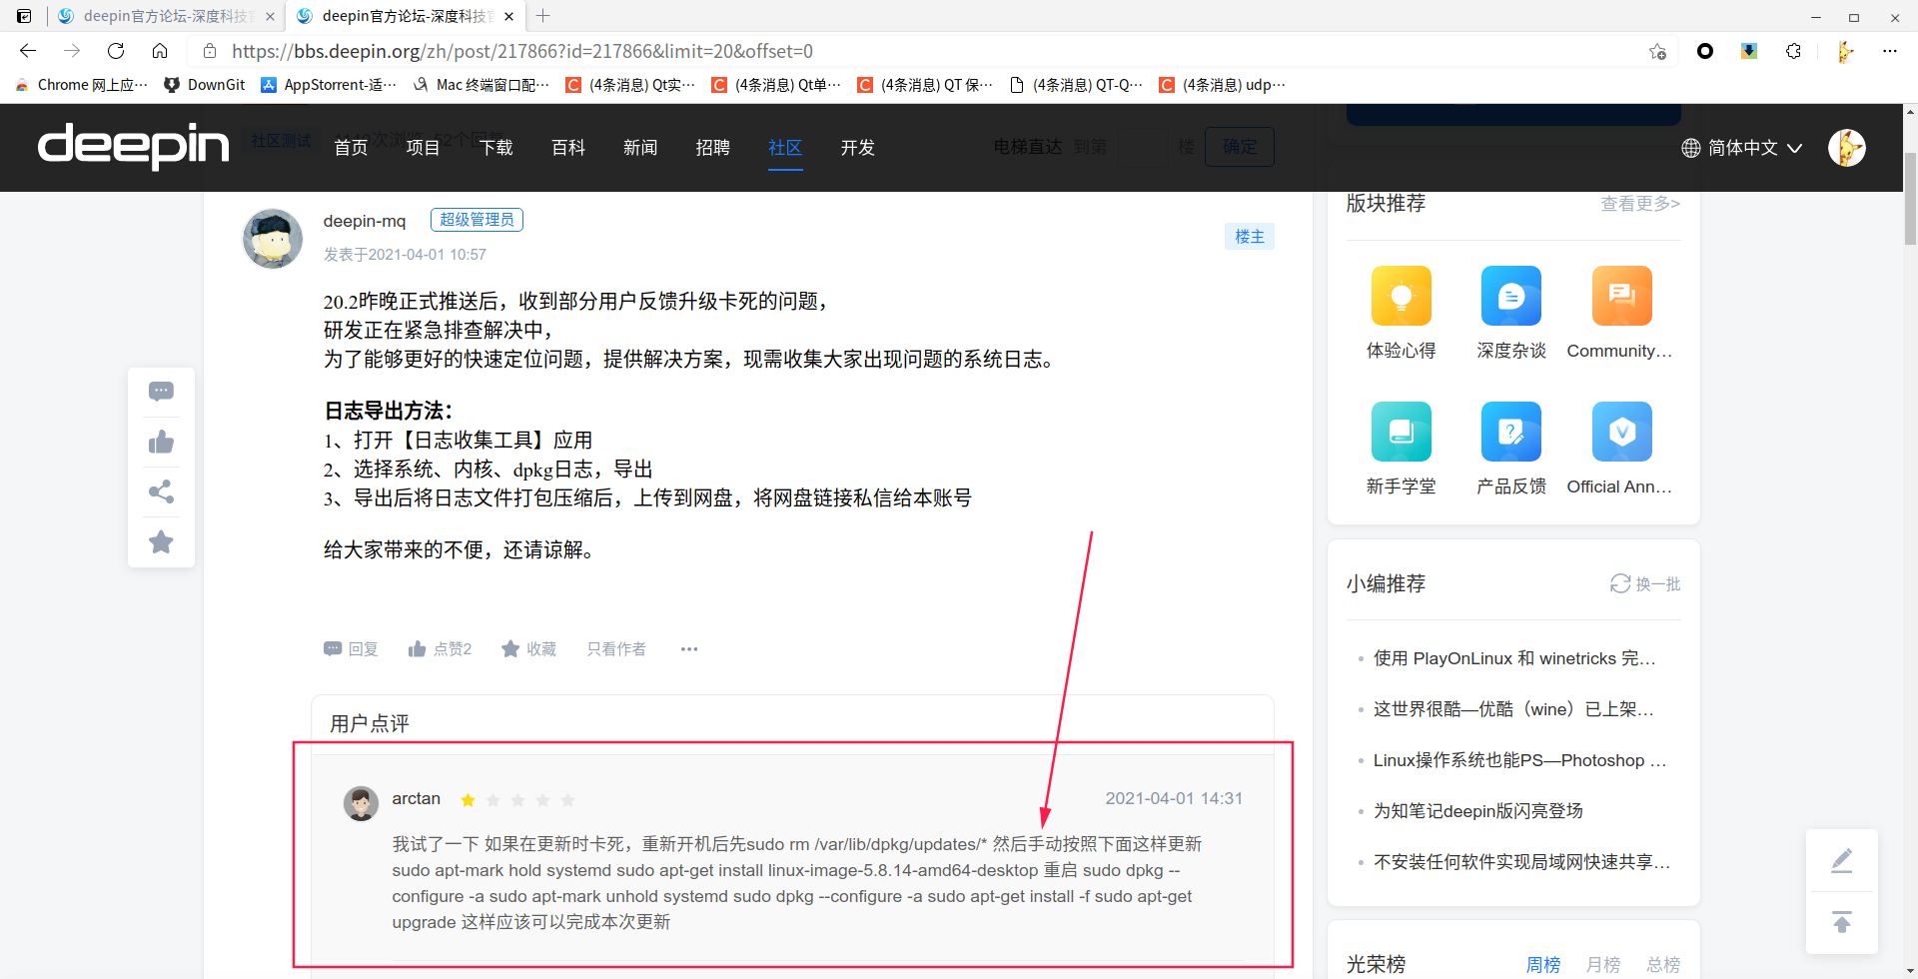Add this page to favorites
This screenshot has width=1918, height=979.
click(1657, 51)
